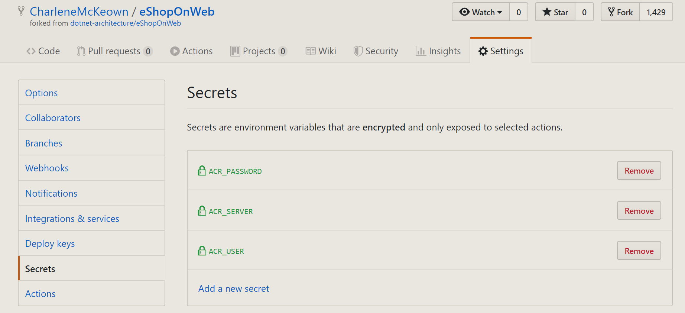Click the Secrets page heading
The image size is (685, 313).
[x=212, y=93]
